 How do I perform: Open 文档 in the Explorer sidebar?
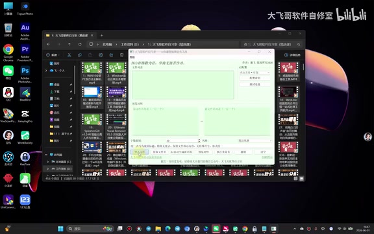55,99
